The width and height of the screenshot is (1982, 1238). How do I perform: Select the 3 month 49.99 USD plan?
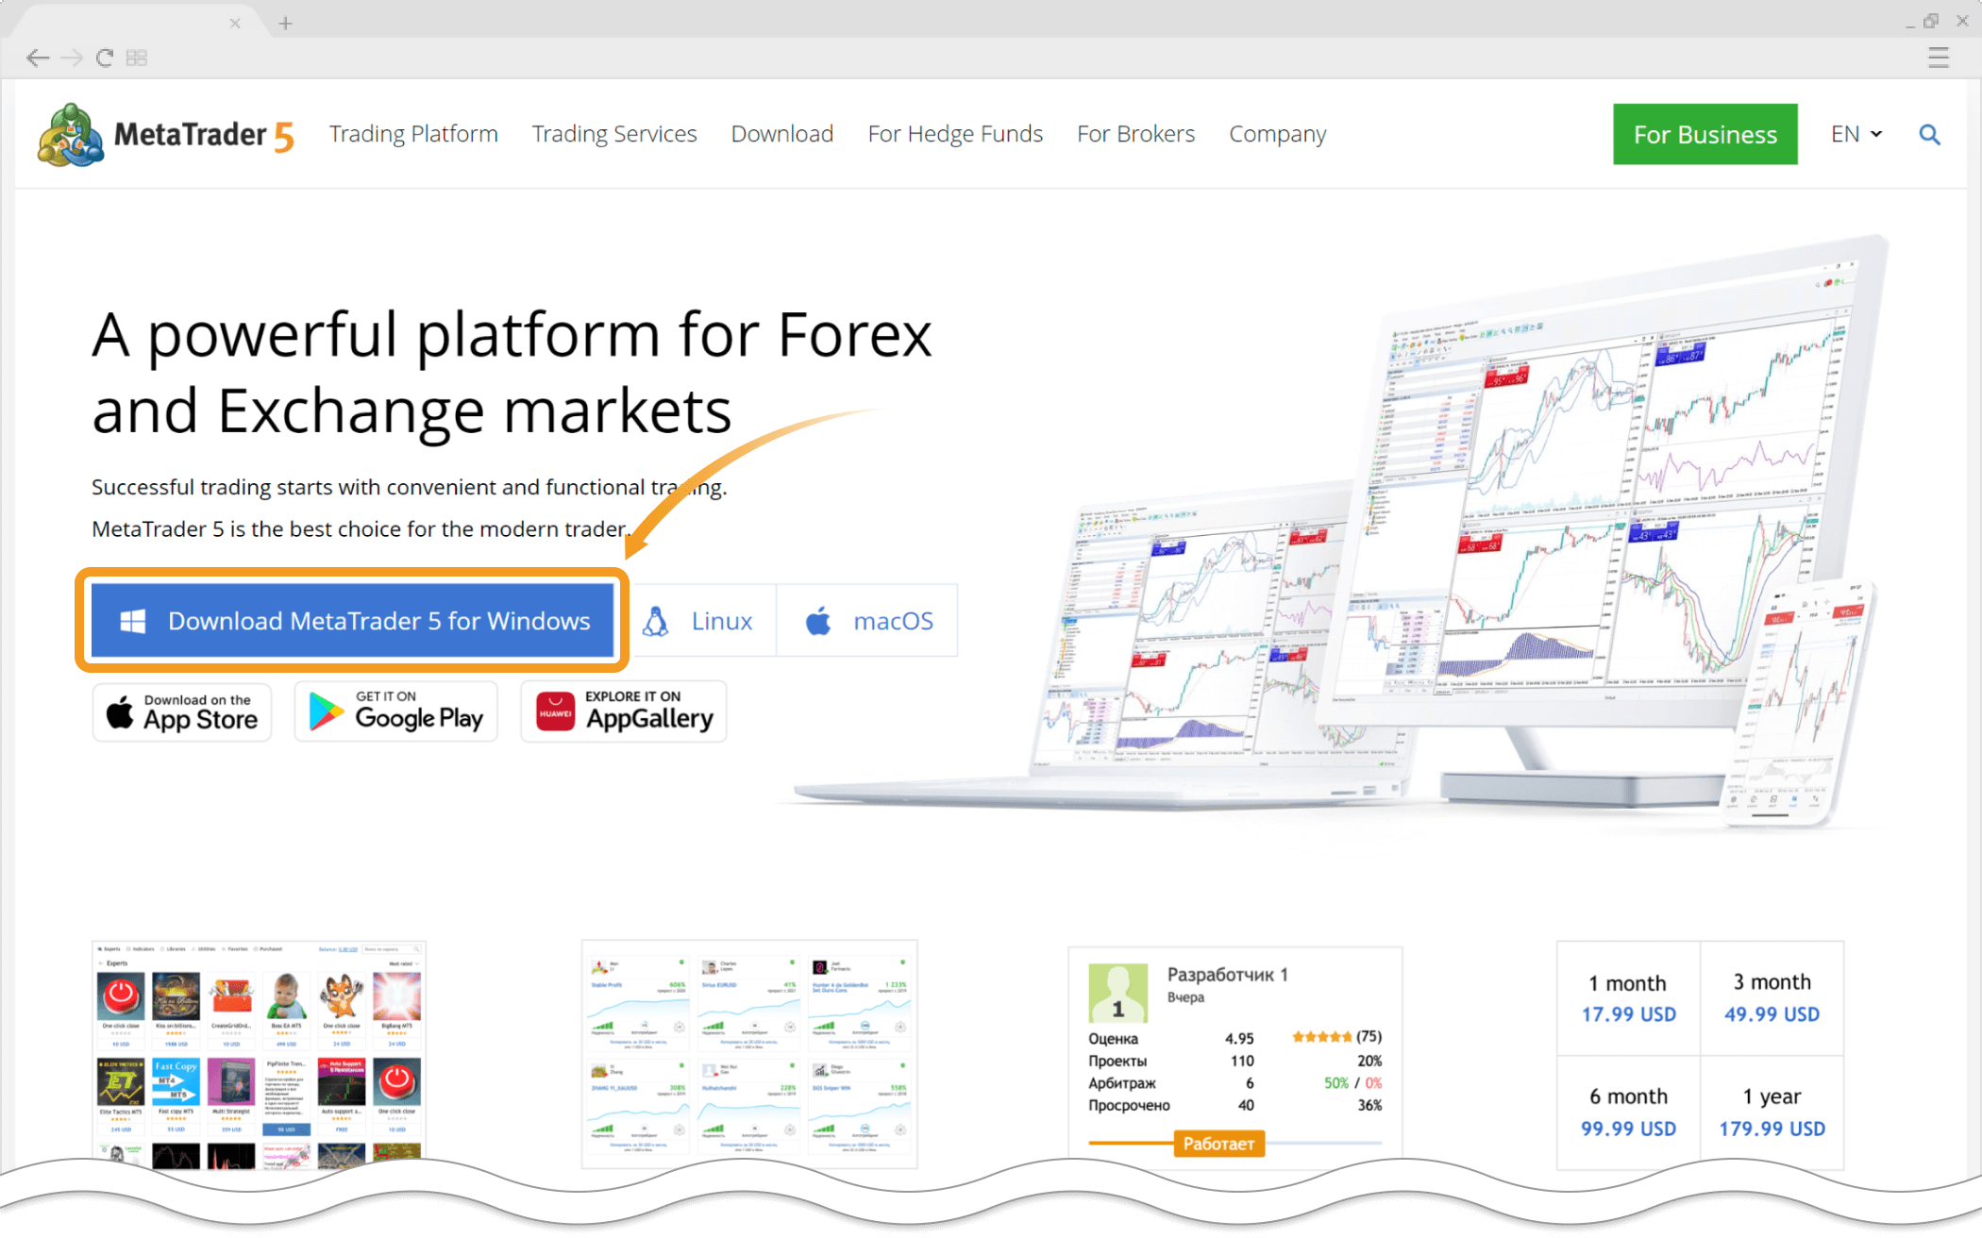1772,998
